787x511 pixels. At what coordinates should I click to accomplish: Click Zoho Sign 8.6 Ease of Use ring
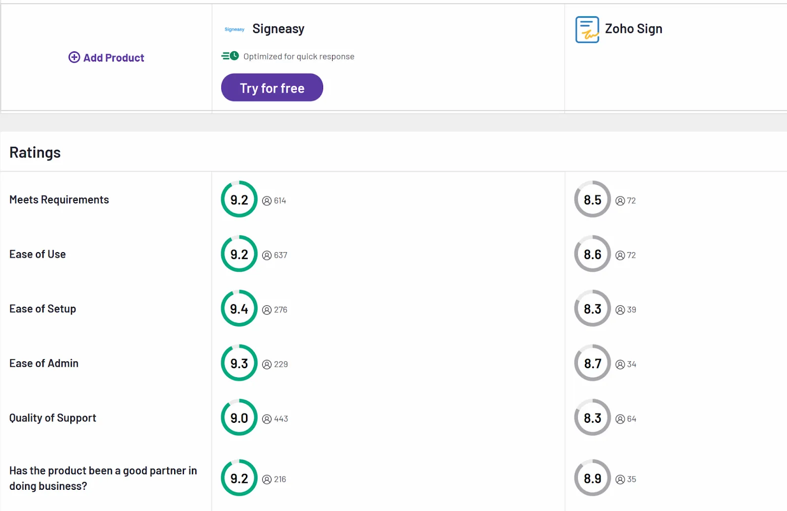(593, 254)
